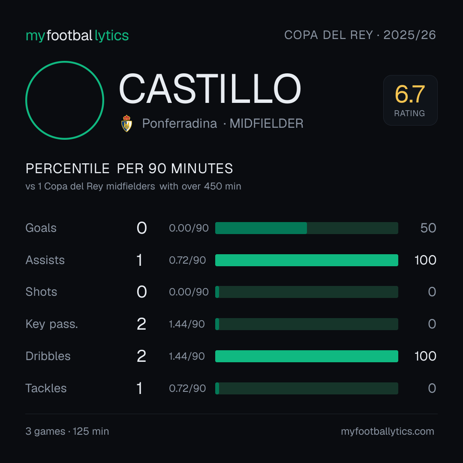
Task: Click the COPA DEL REY 2025/26 header
Action: click(x=360, y=35)
